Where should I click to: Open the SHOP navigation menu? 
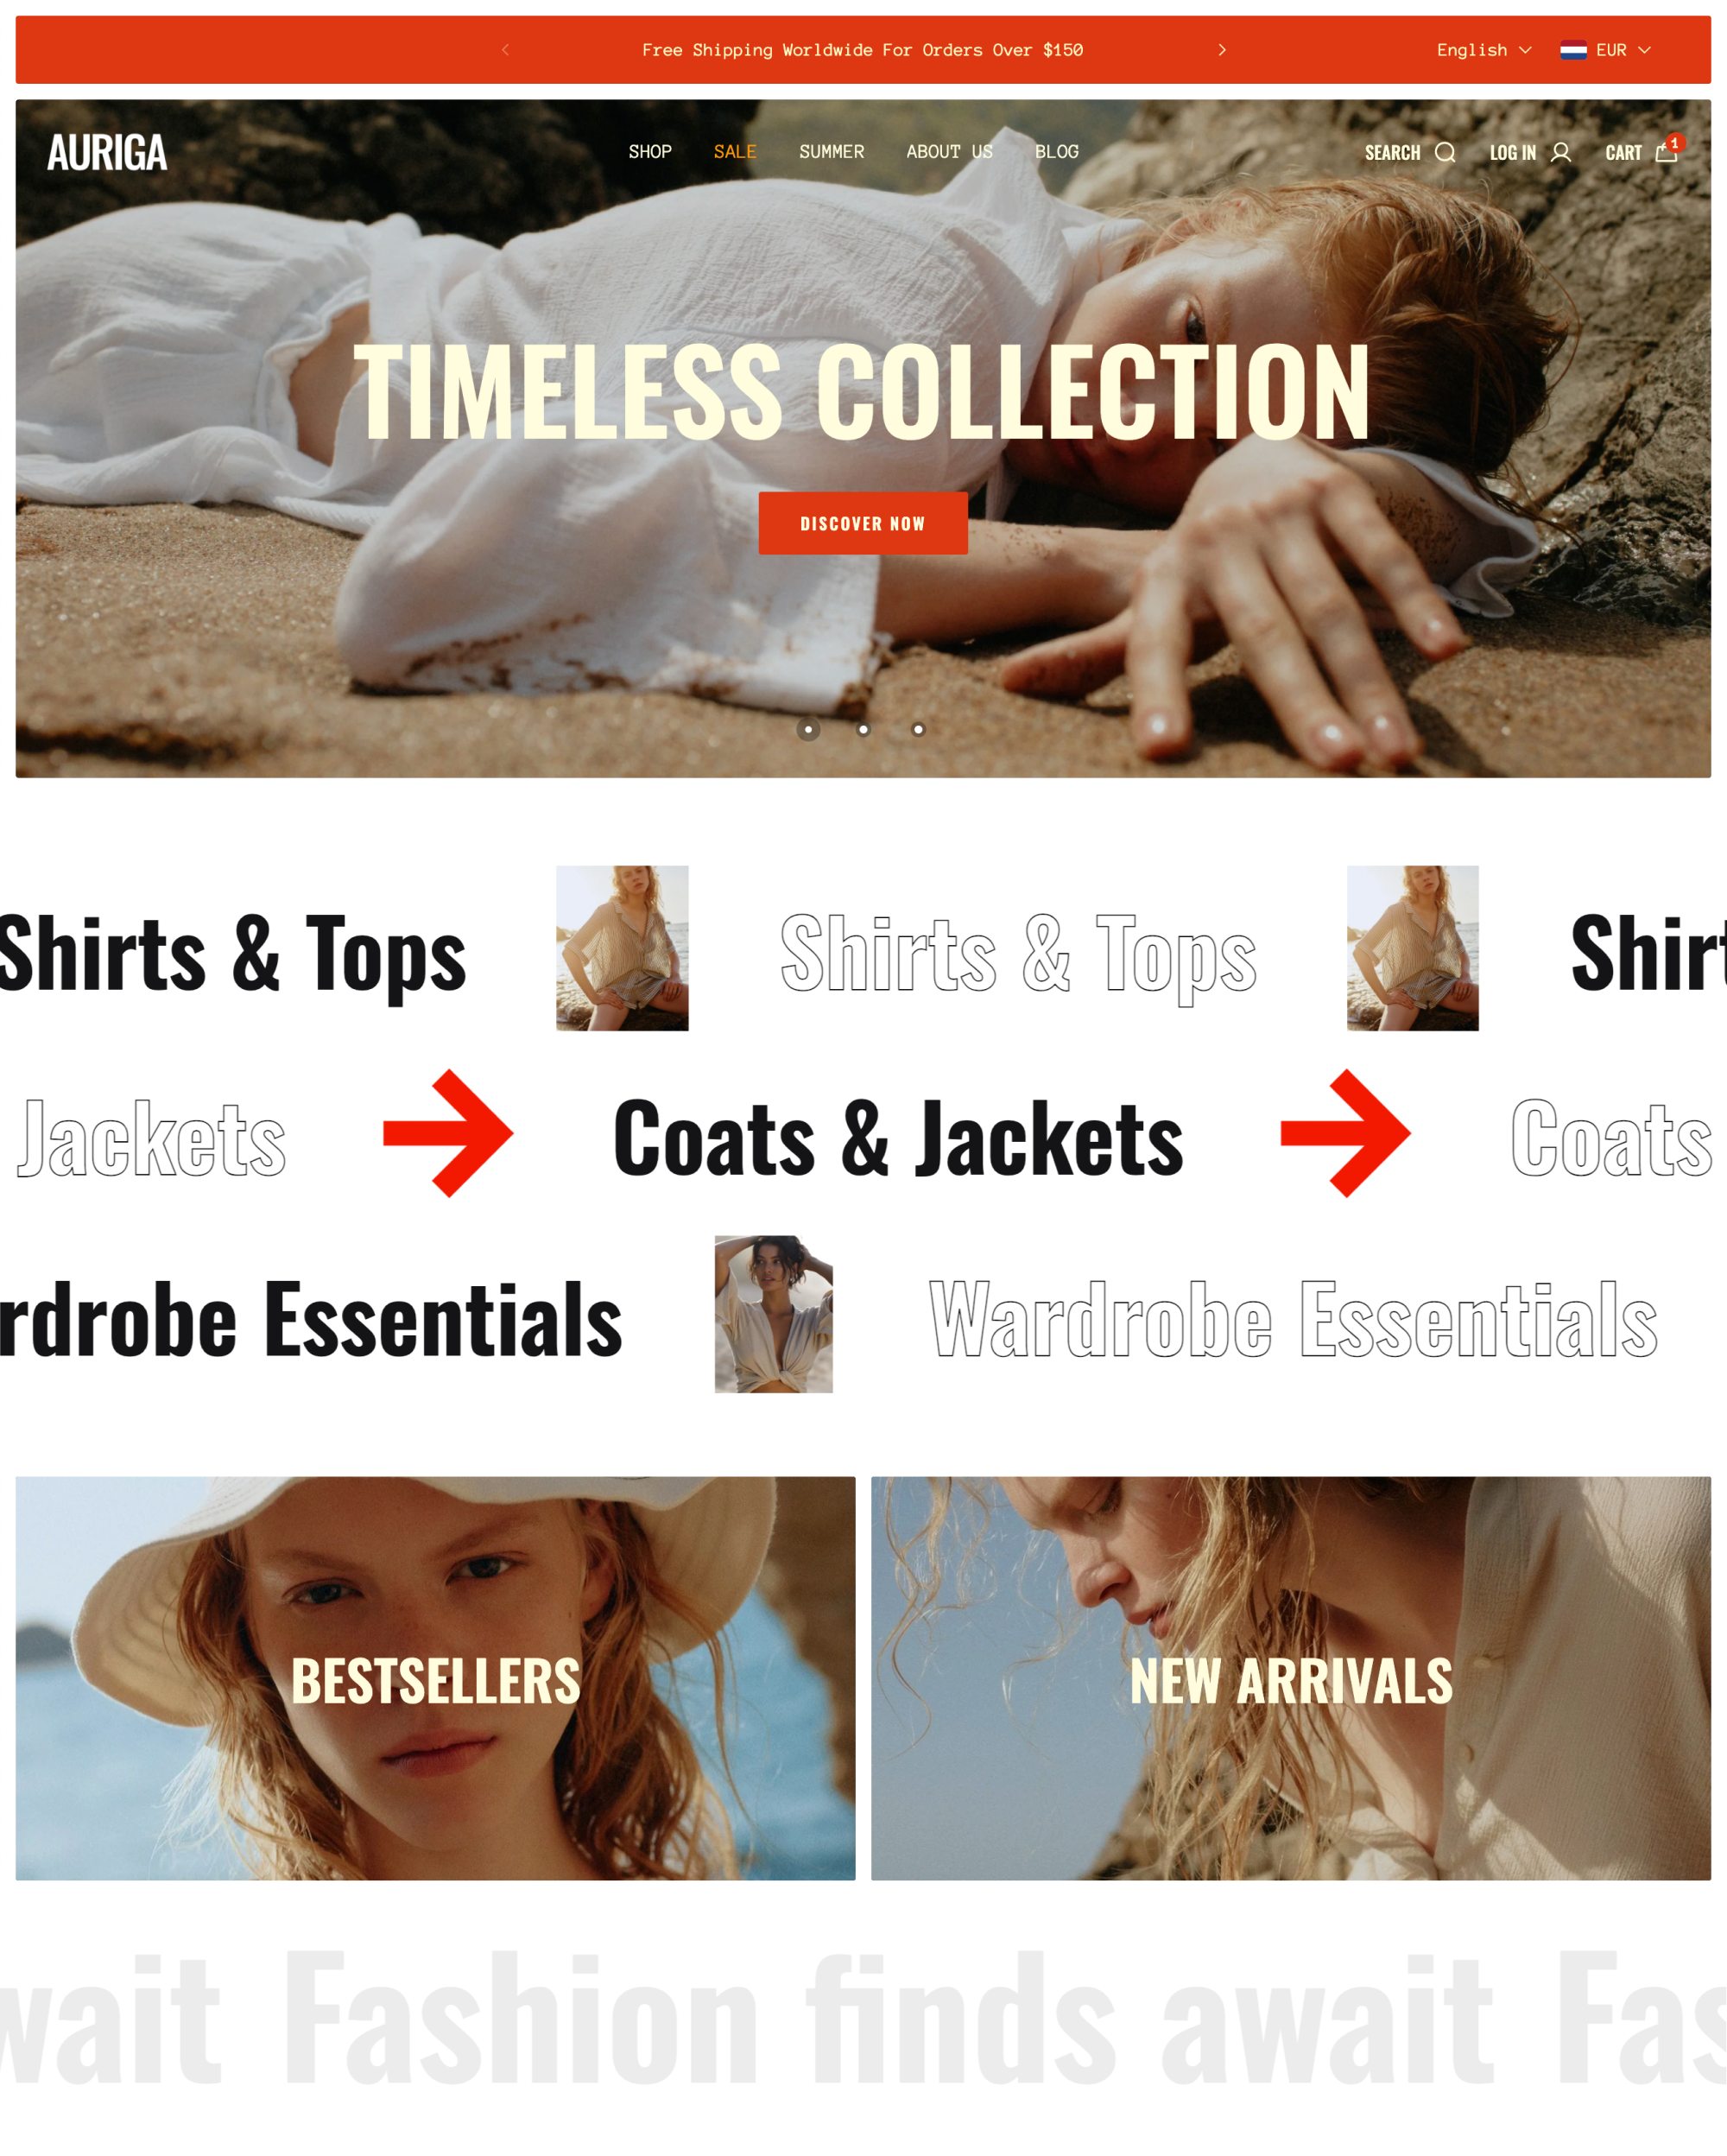(x=649, y=152)
